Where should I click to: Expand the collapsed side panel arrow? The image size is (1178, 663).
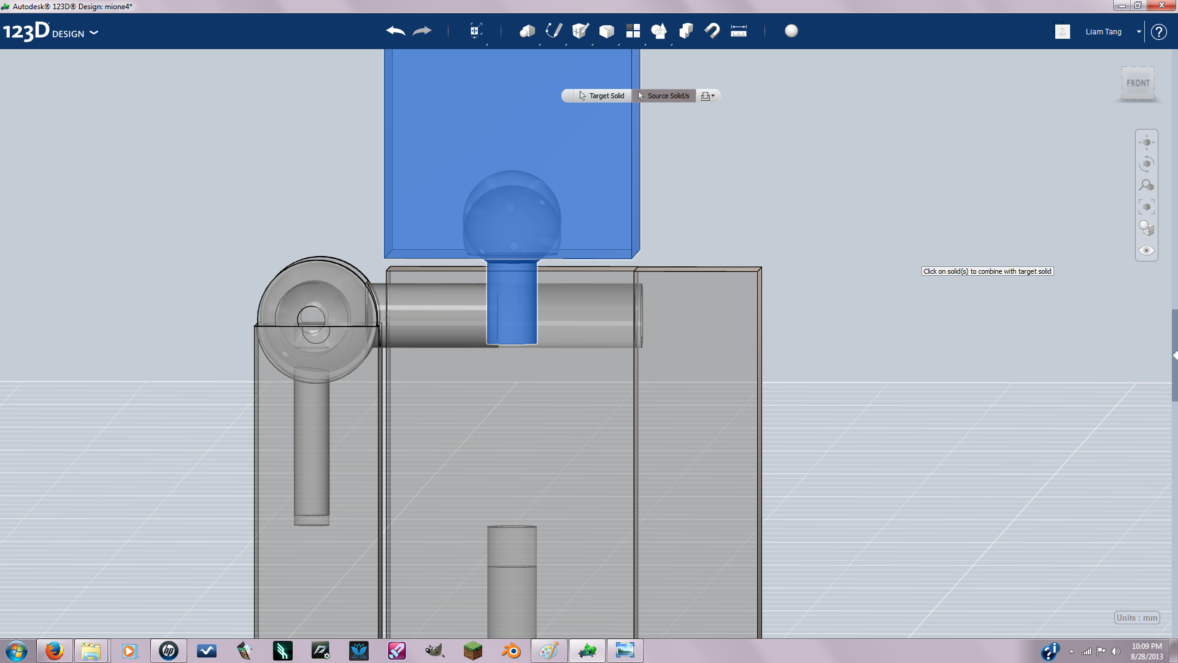(1175, 355)
